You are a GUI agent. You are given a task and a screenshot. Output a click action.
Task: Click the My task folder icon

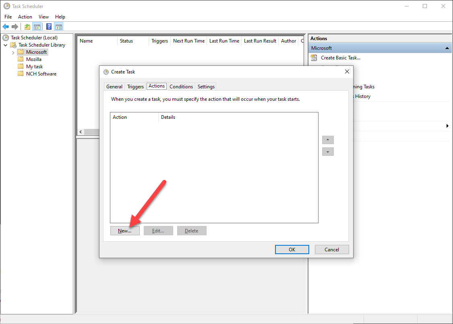pyautogui.click(x=21, y=66)
